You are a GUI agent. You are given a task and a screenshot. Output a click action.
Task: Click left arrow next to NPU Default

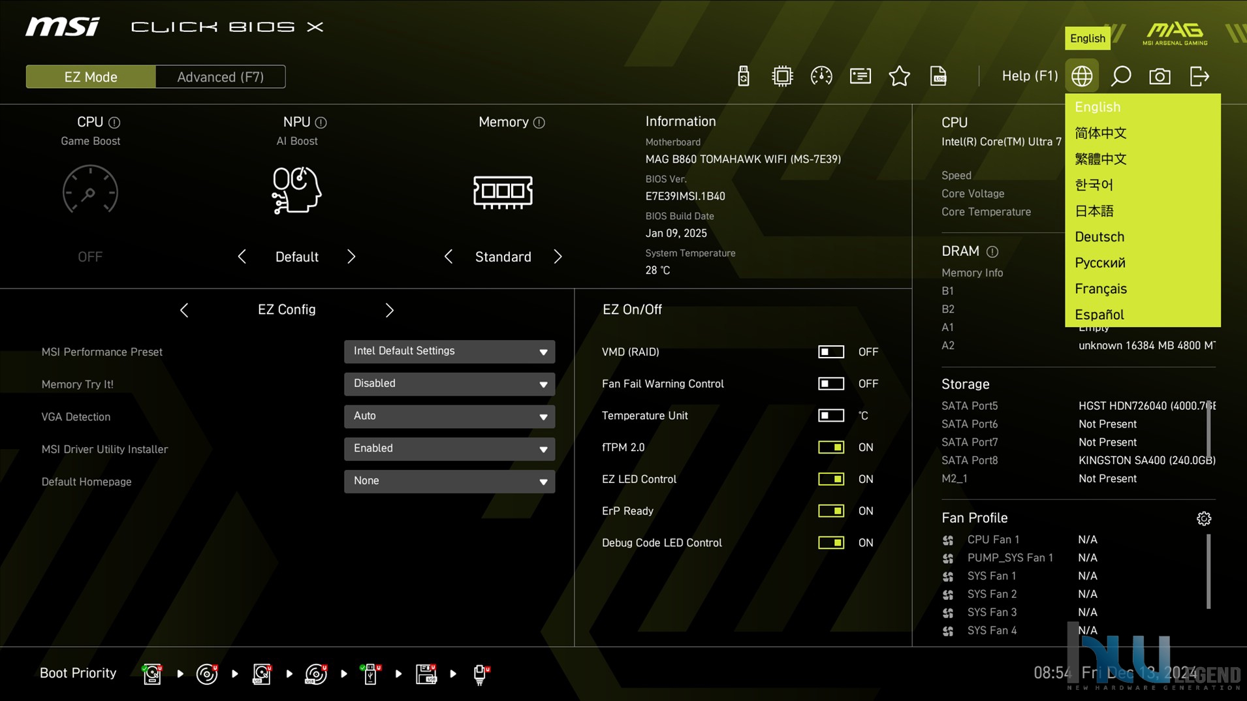pyautogui.click(x=242, y=257)
